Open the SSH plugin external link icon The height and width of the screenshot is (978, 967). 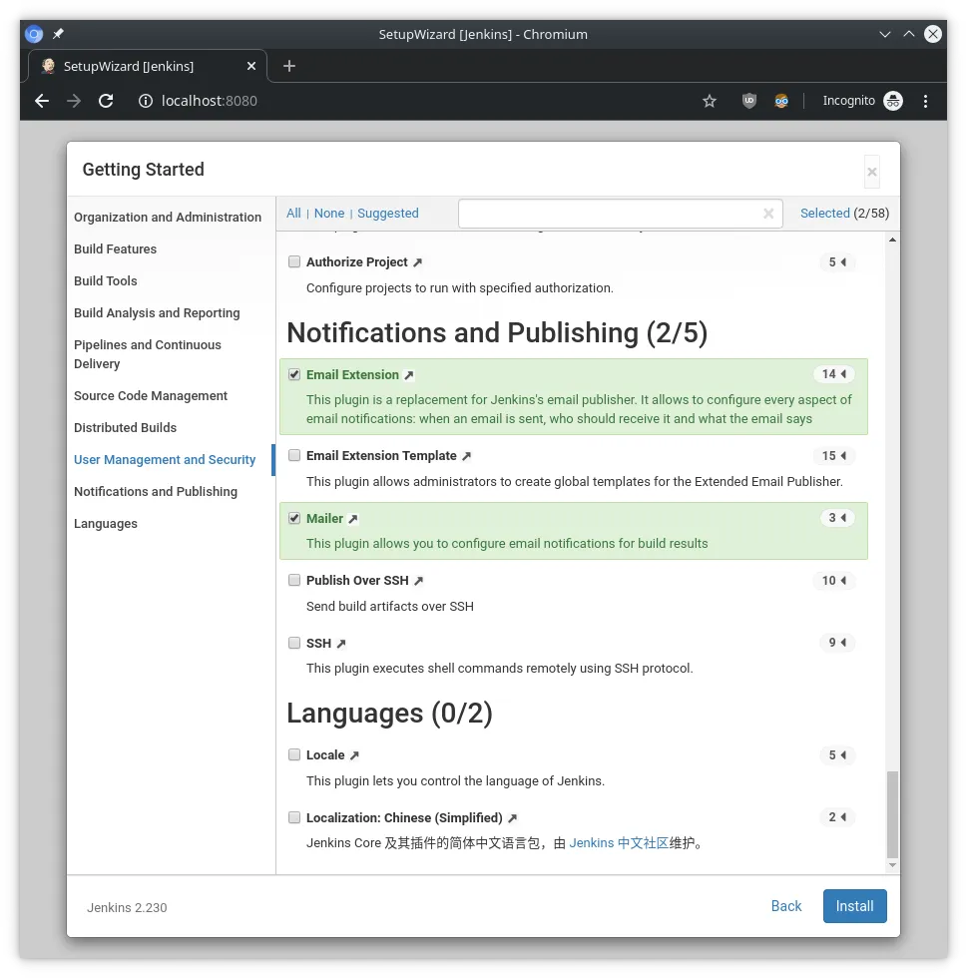point(341,643)
